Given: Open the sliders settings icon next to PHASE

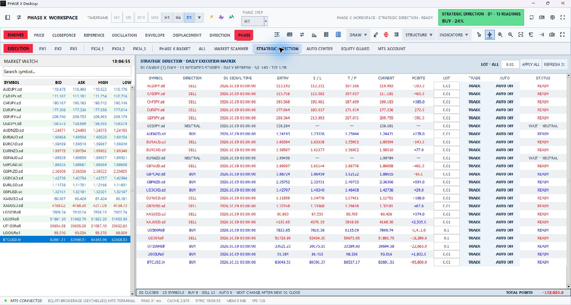Looking at the screenshot, I should point(277,35).
